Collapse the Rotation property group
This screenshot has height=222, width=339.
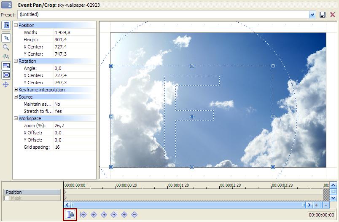coord(16,61)
